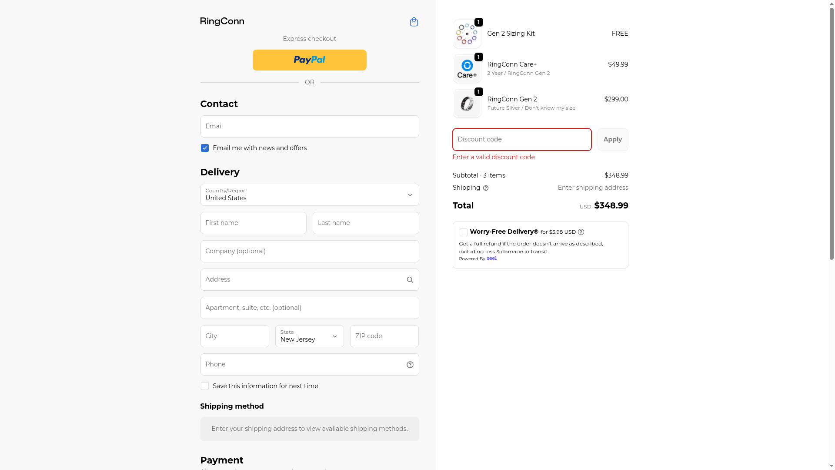Screen dimensions: 835x470
Task: Click the Worry-Free Delivery info icon
Action: coord(581,232)
